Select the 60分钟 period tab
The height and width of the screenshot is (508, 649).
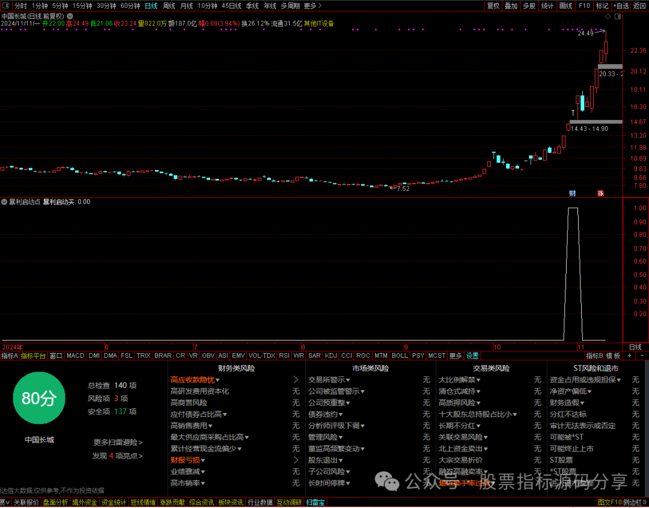[x=130, y=6]
